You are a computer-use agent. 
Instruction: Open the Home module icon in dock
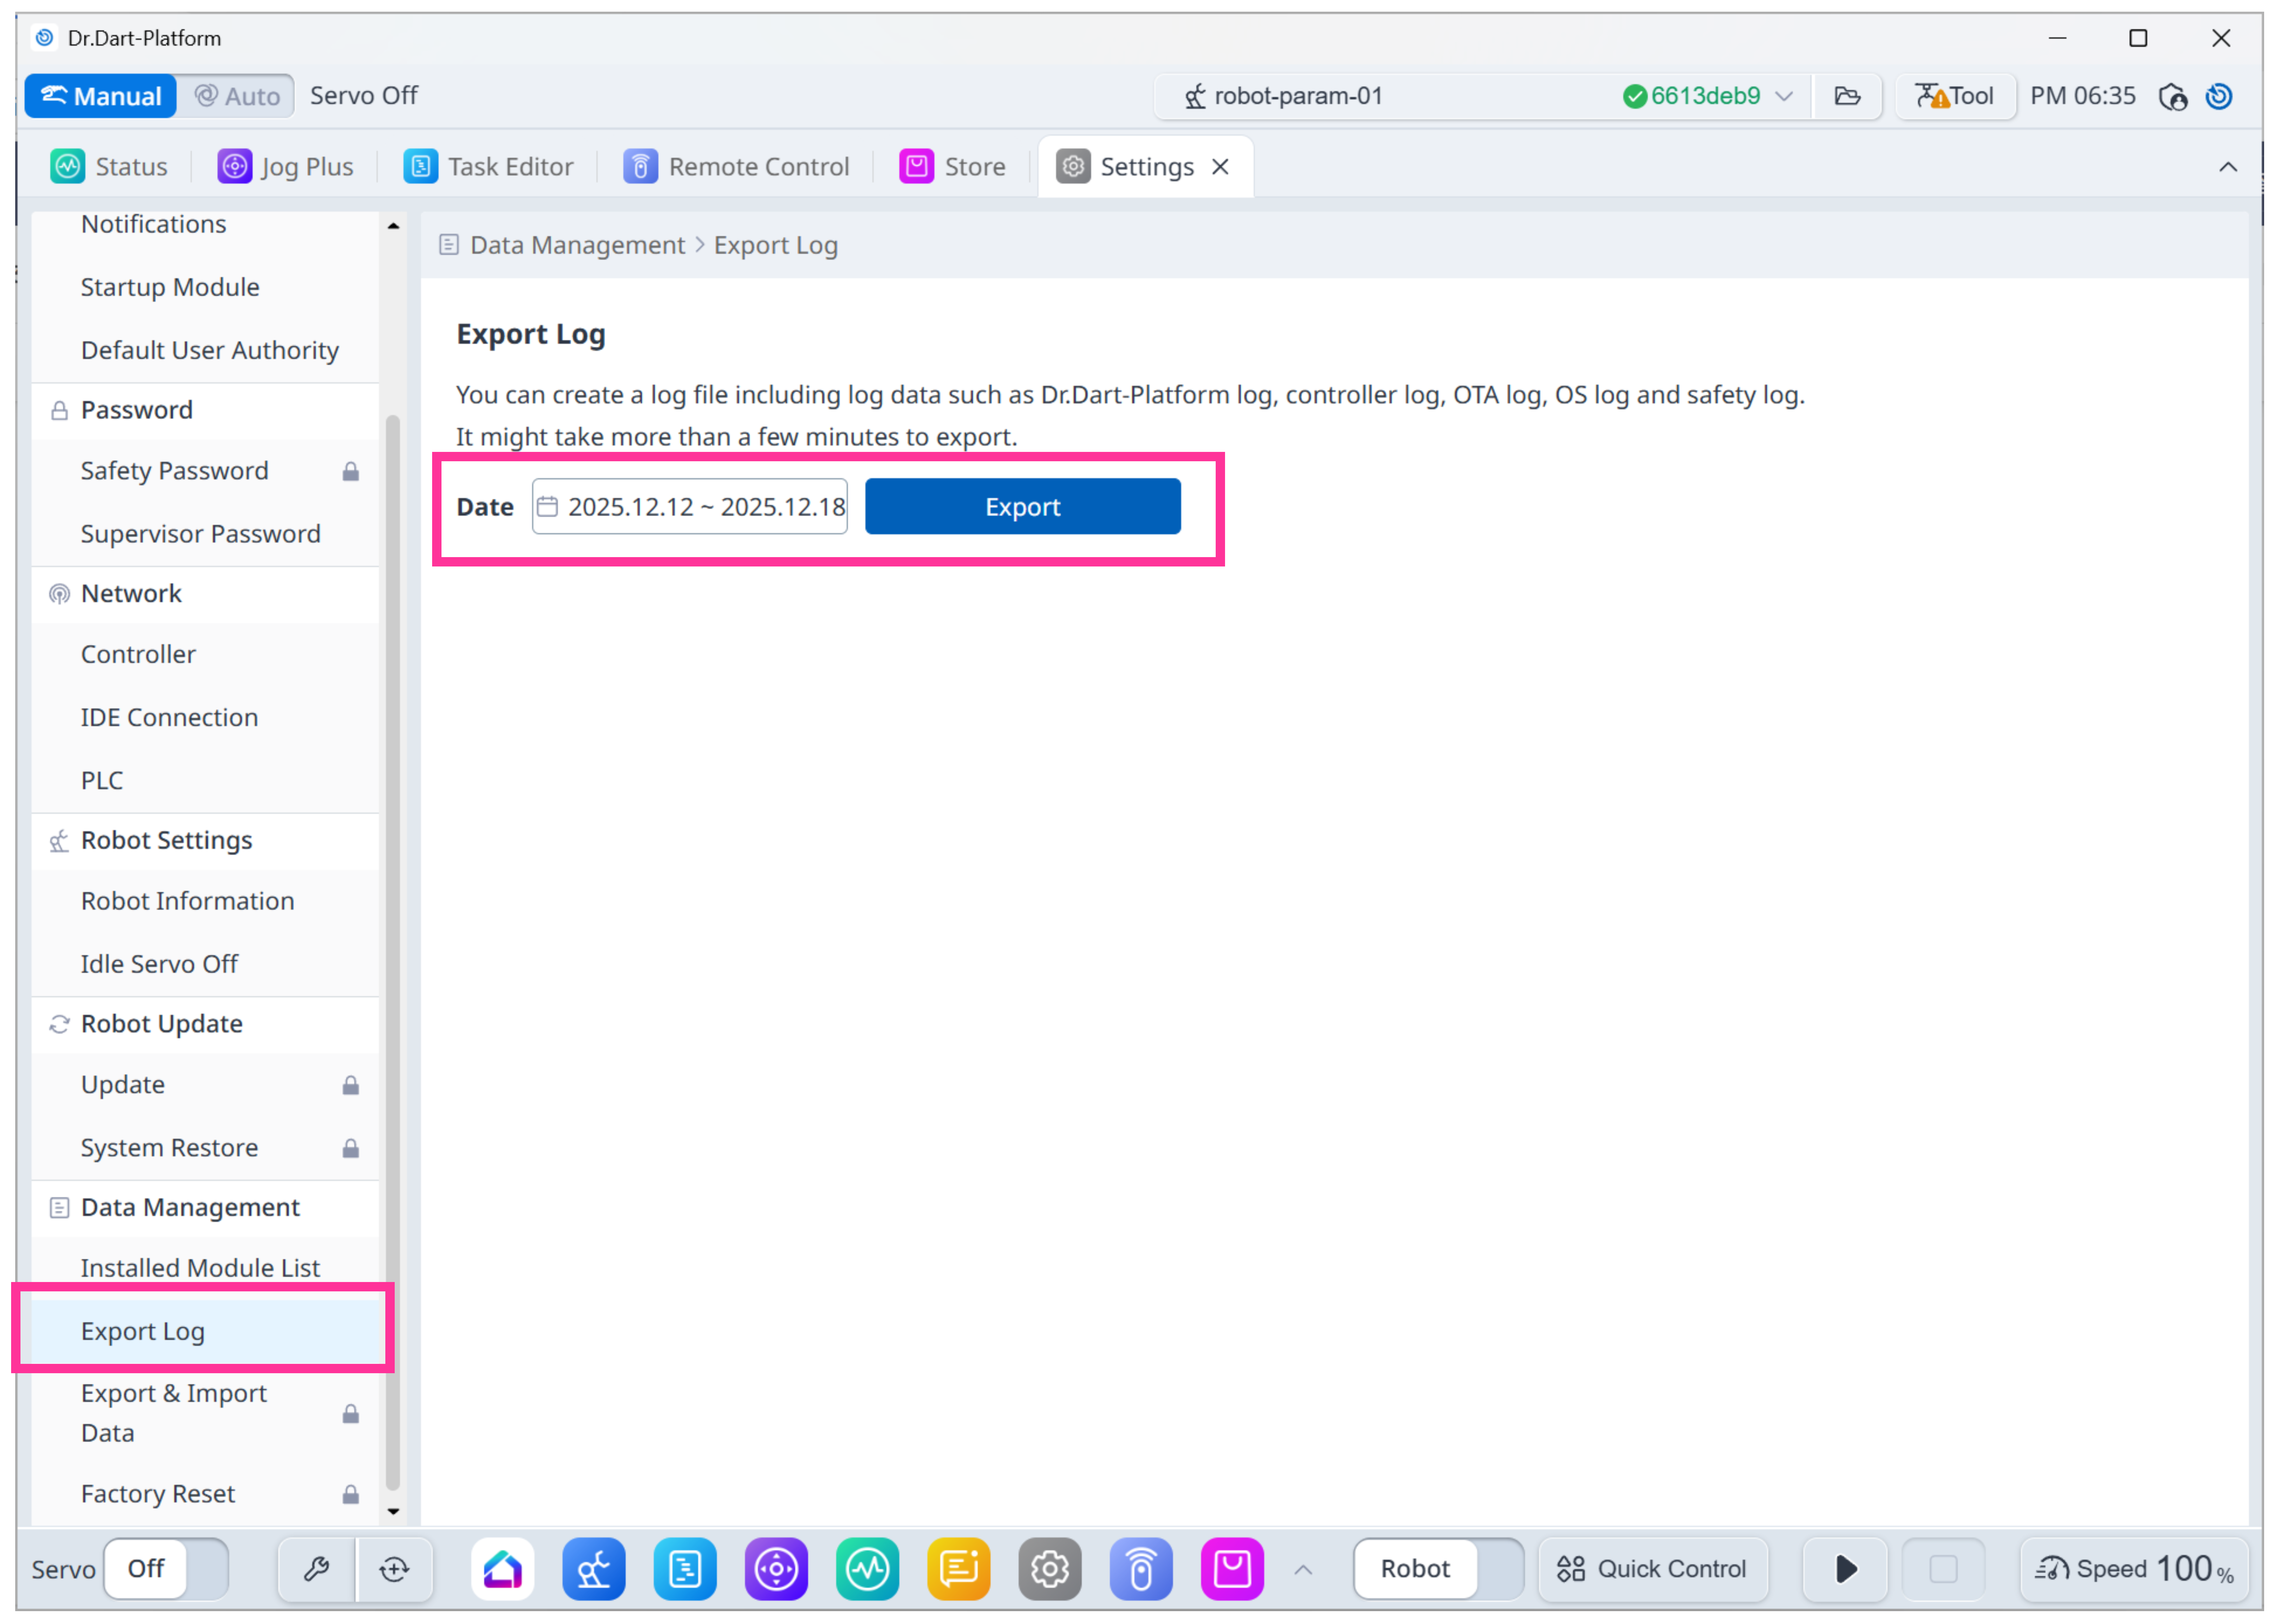(502, 1568)
